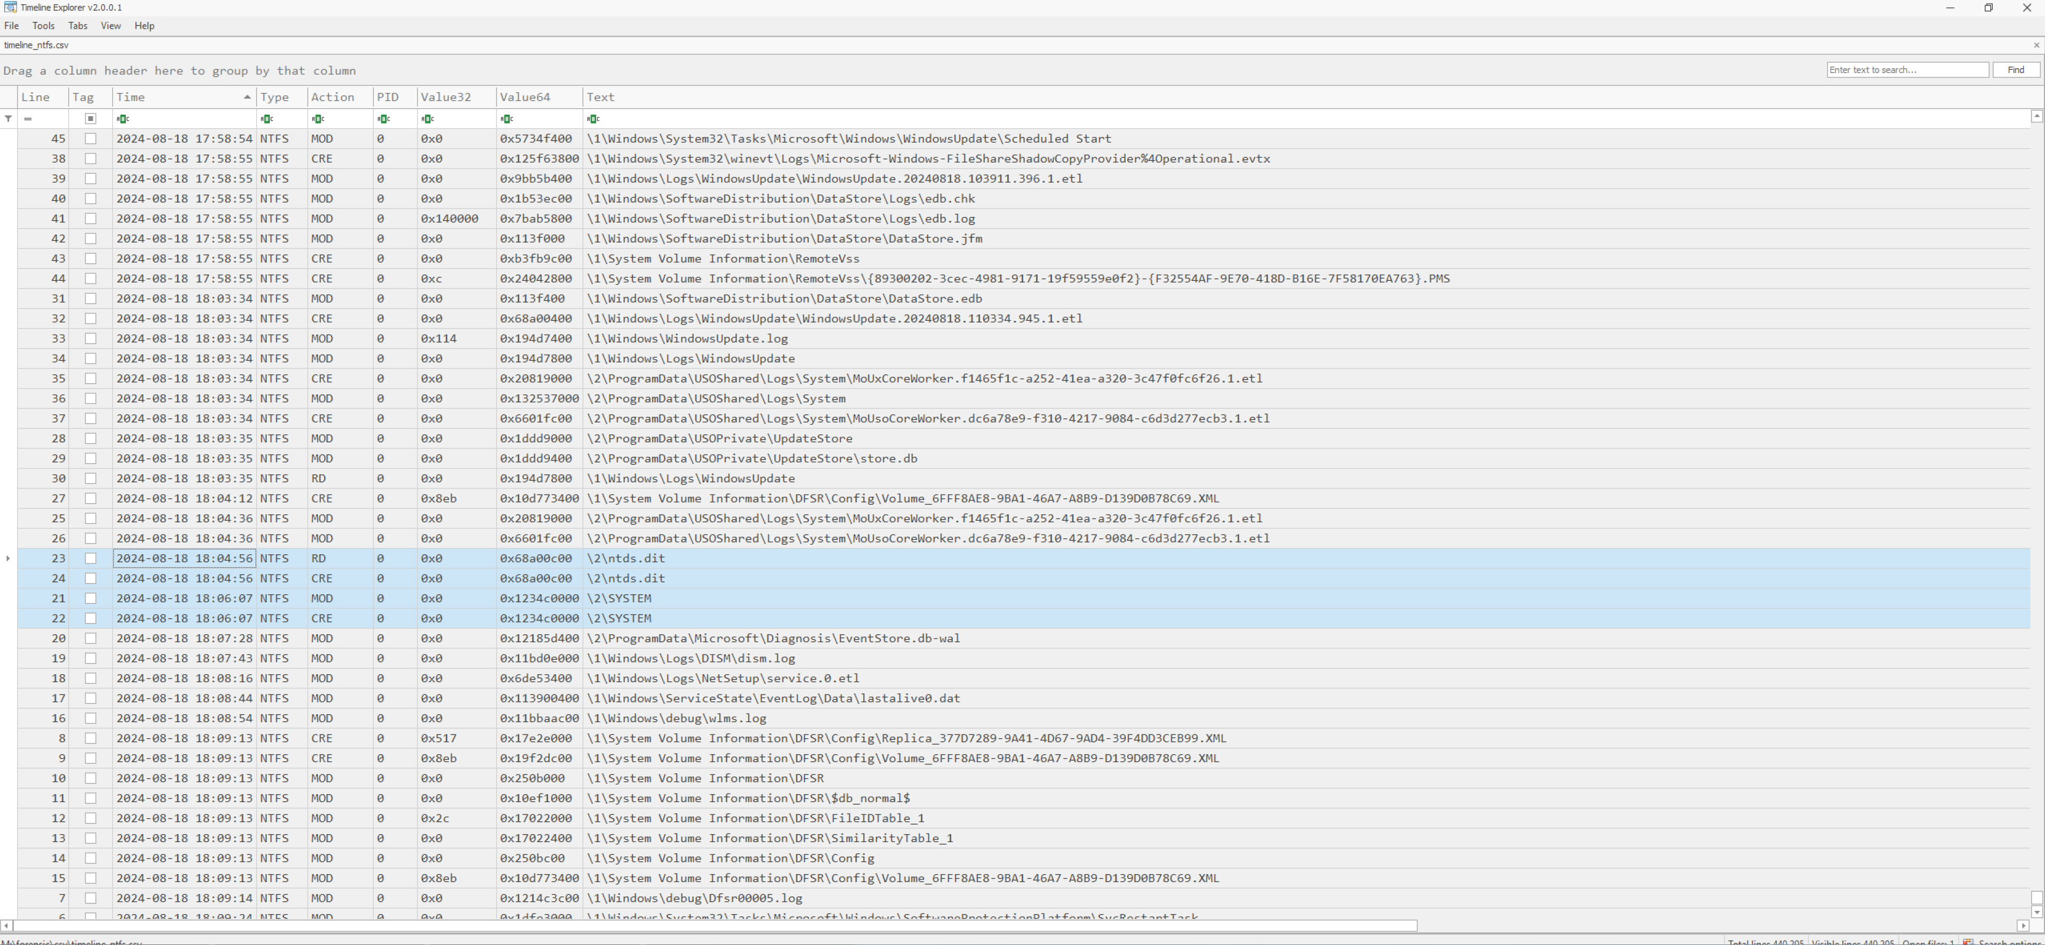This screenshot has width=2045, height=945.
Task: Click the aBc icon in the Action column filter
Action: pos(317,118)
